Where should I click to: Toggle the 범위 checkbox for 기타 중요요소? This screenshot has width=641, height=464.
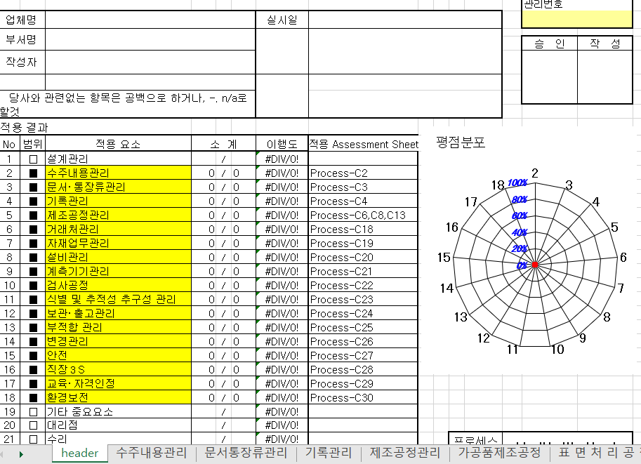pyautogui.click(x=33, y=411)
